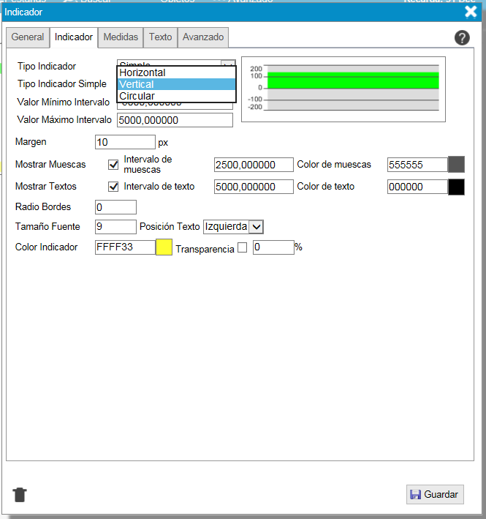Switch to the General tab
This screenshot has height=519, width=486.
[x=28, y=37]
